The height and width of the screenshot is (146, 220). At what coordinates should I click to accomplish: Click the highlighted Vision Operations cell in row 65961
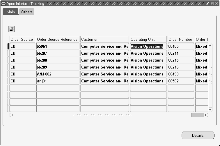click(148, 46)
